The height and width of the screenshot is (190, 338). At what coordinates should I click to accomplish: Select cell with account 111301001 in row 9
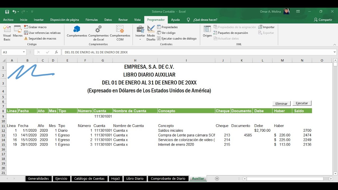[103, 116]
